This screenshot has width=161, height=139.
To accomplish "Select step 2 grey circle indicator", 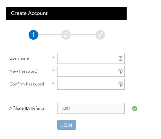I will click(66, 35).
